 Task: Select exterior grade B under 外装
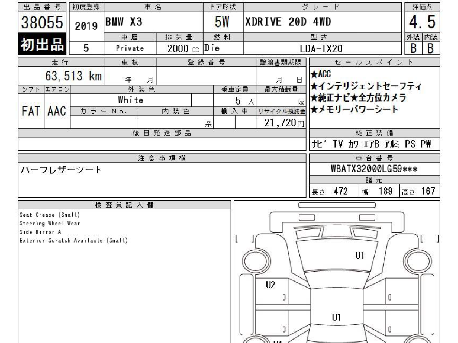413,48
